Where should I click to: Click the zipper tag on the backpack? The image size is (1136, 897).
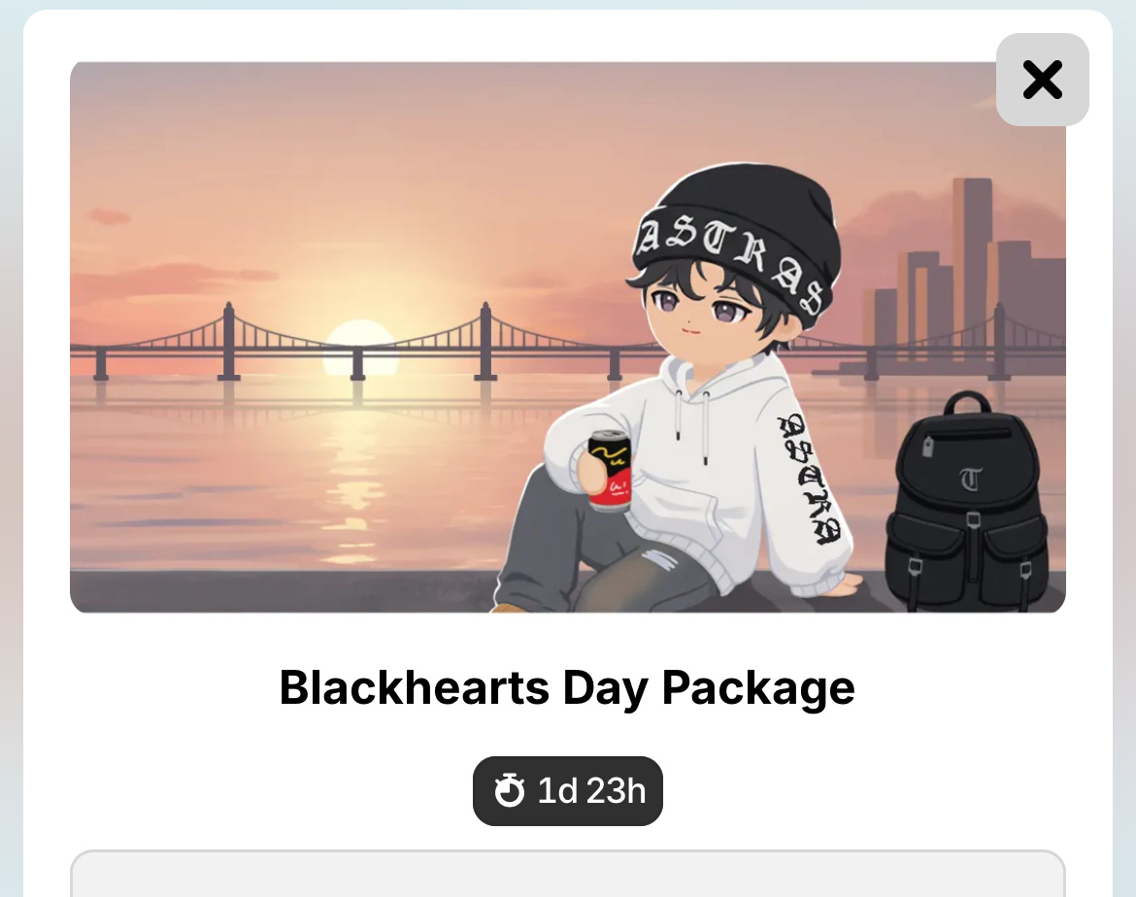(927, 447)
